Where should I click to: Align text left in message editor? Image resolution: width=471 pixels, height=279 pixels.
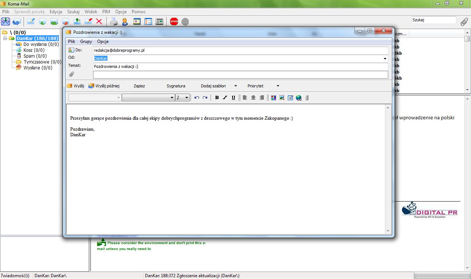point(245,98)
